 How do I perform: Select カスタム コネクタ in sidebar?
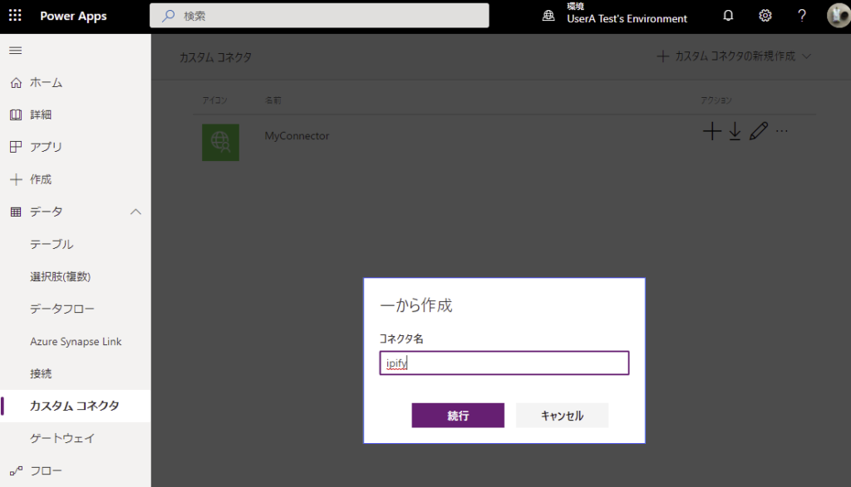(x=75, y=406)
